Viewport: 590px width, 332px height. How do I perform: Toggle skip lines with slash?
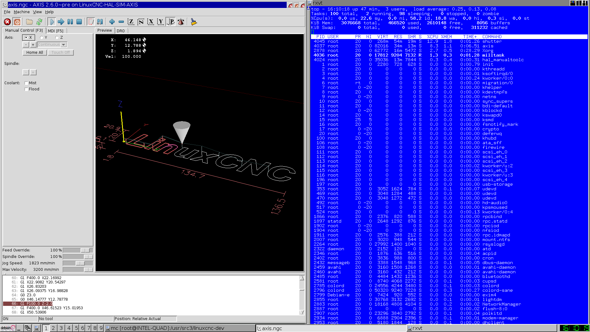pos(91,22)
